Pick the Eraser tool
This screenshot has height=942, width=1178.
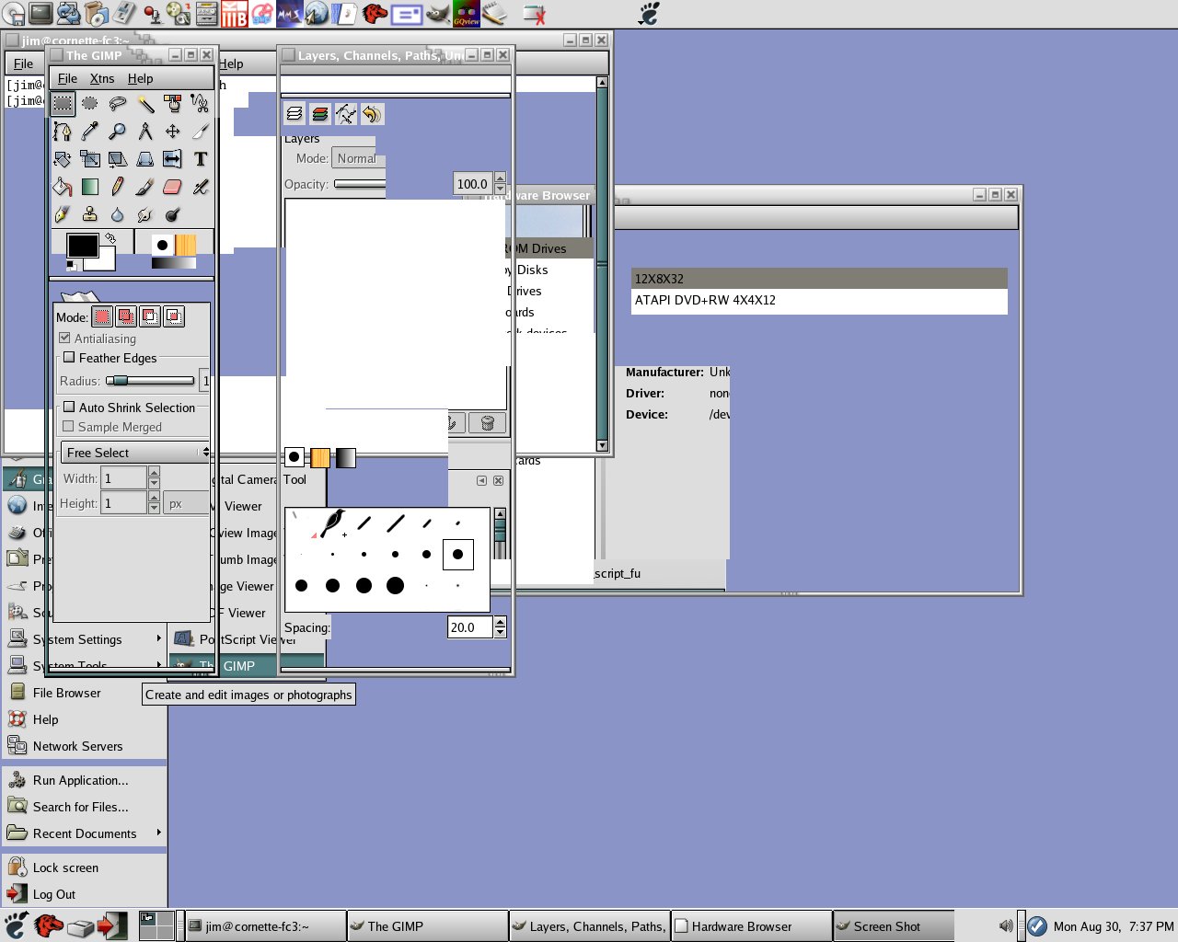172,187
